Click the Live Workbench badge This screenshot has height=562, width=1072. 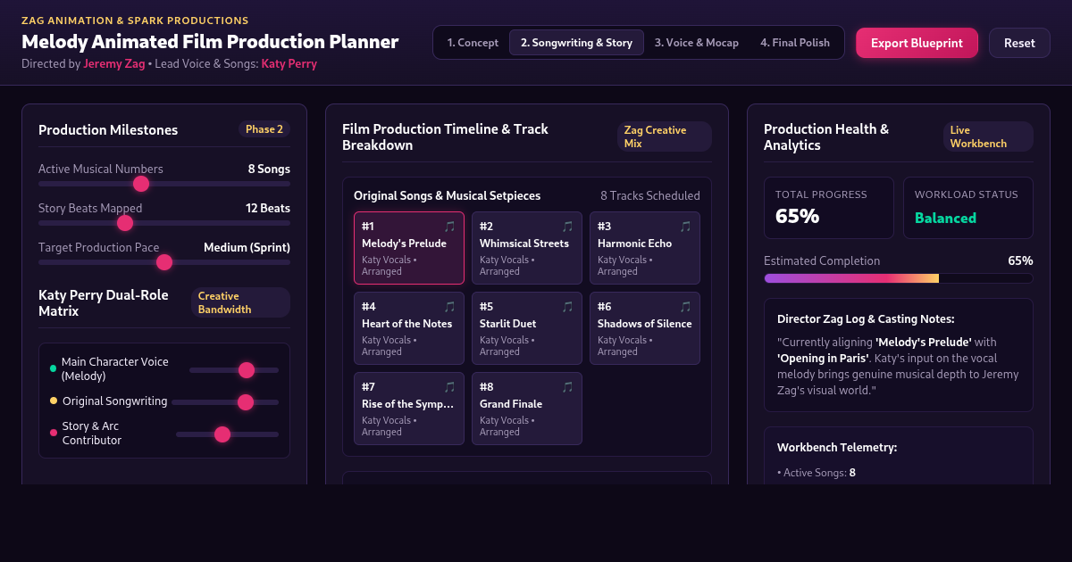point(988,136)
